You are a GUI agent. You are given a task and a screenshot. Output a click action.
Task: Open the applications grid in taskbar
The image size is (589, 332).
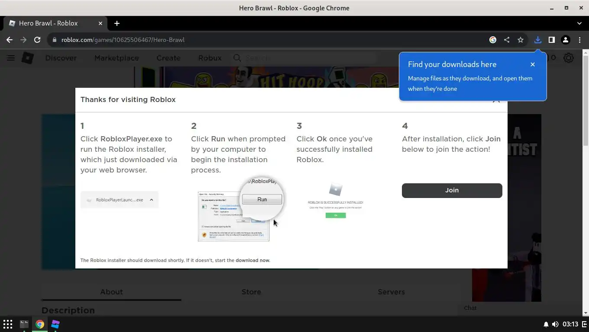coord(8,324)
